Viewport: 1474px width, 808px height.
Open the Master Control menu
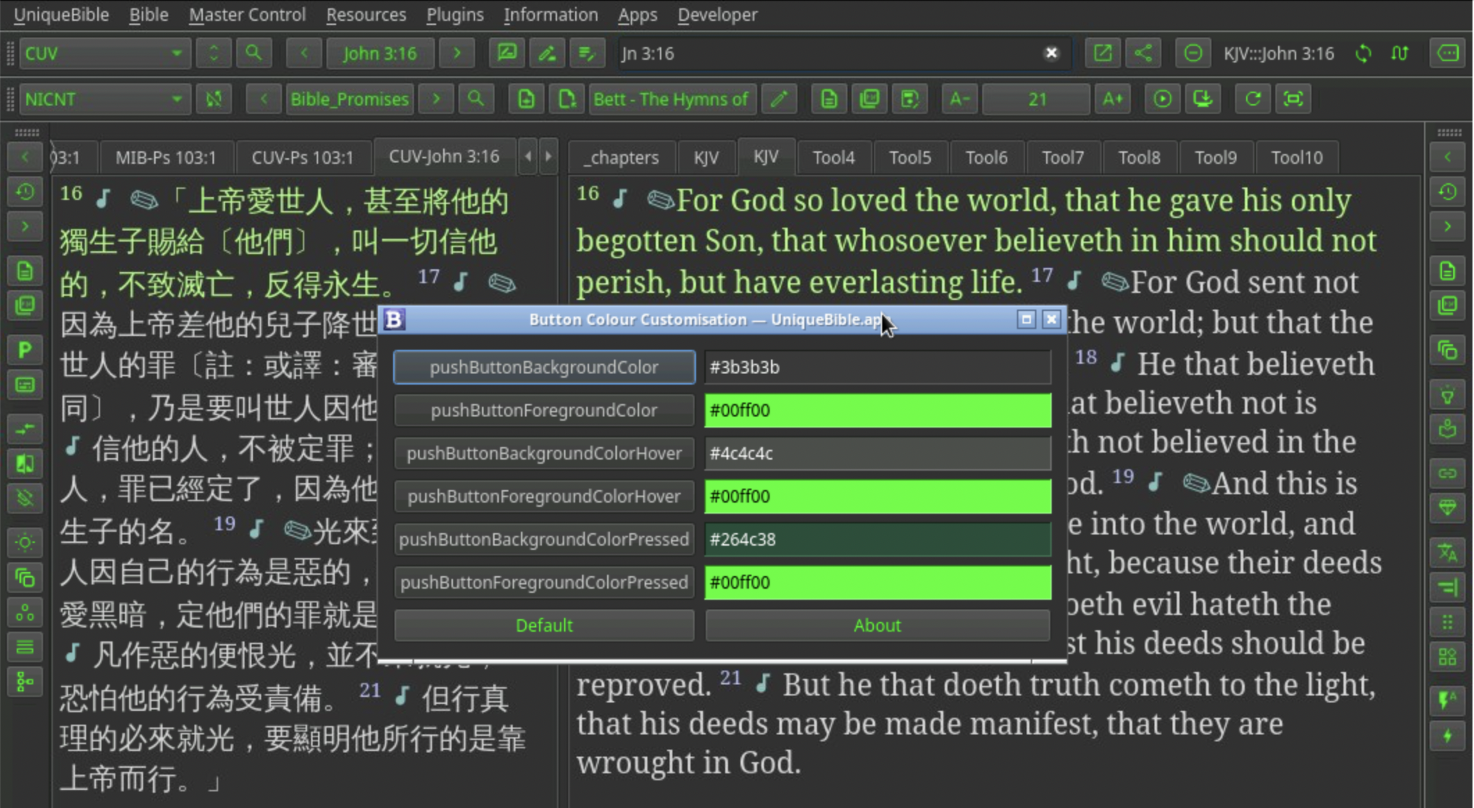click(x=247, y=15)
